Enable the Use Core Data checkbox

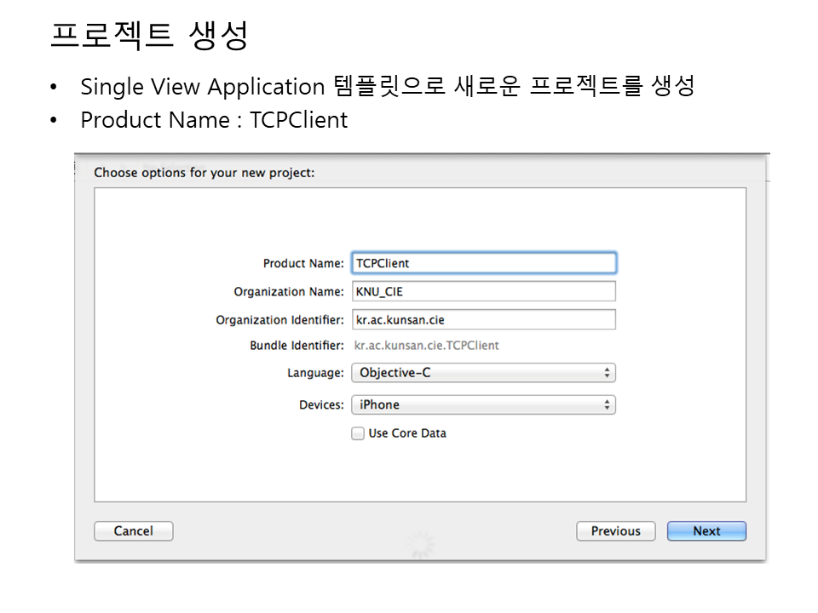coord(358,433)
